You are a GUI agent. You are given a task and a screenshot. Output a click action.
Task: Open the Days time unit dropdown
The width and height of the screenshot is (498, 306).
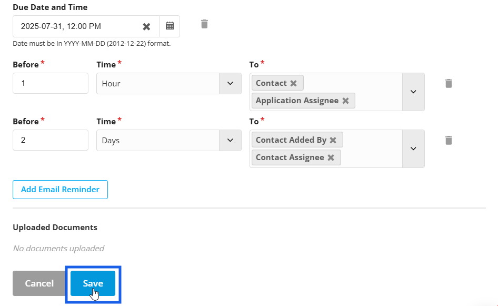[x=169, y=141]
